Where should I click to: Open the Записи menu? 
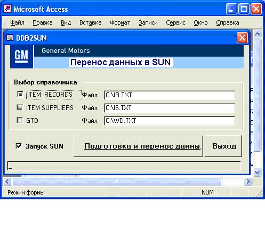(x=148, y=22)
